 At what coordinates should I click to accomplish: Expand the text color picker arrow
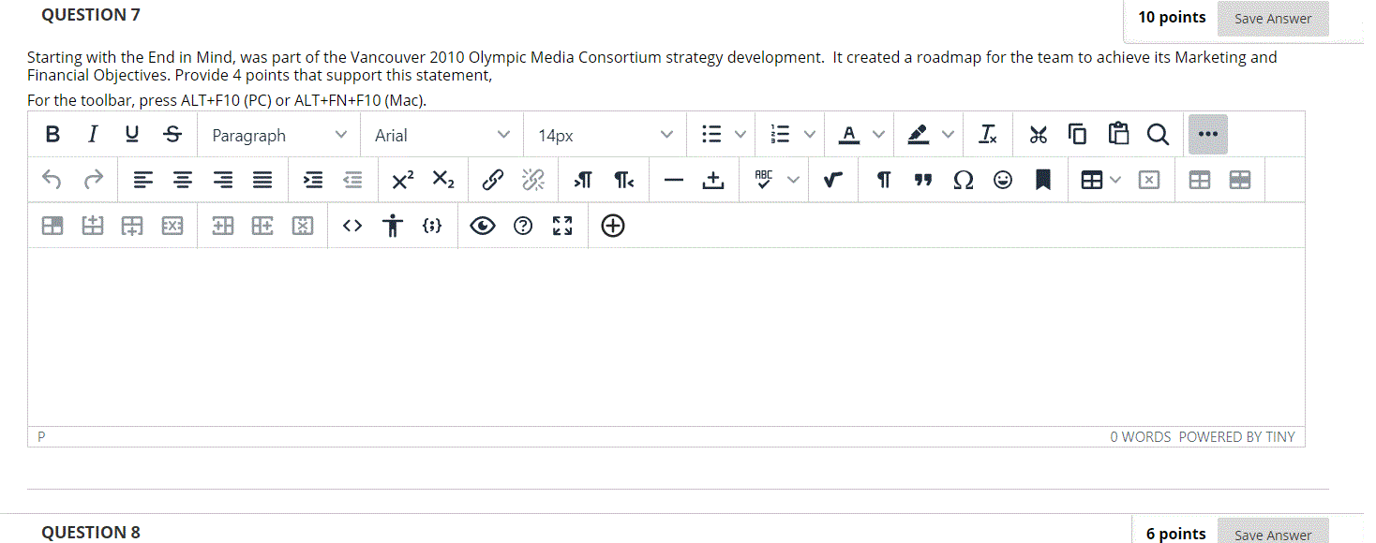[x=877, y=135]
